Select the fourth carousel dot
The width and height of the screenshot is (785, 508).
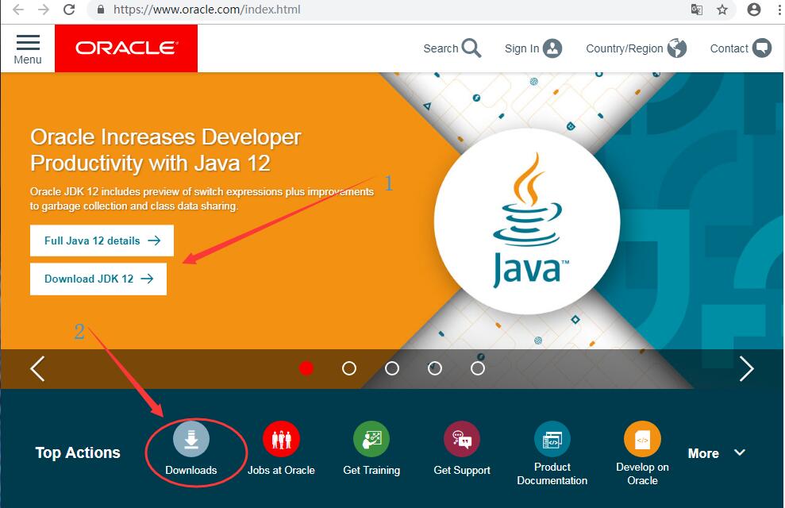tap(434, 368)
